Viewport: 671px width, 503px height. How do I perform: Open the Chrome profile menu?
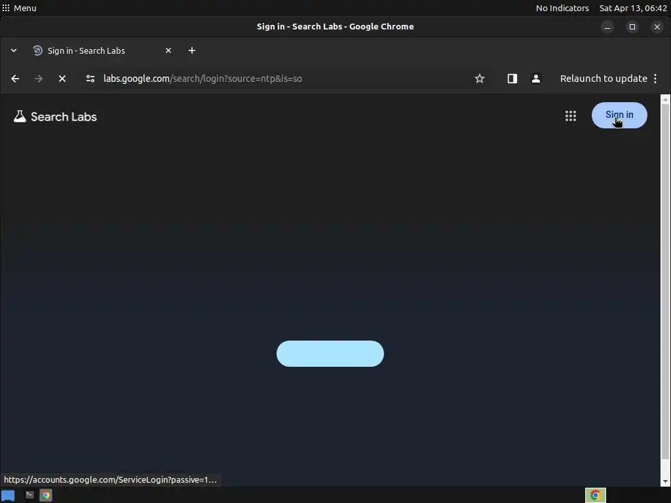(x=536, y=79)
